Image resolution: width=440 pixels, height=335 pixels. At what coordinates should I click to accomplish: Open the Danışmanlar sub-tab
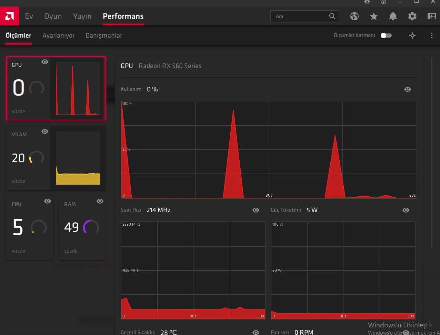coord(104,36)
